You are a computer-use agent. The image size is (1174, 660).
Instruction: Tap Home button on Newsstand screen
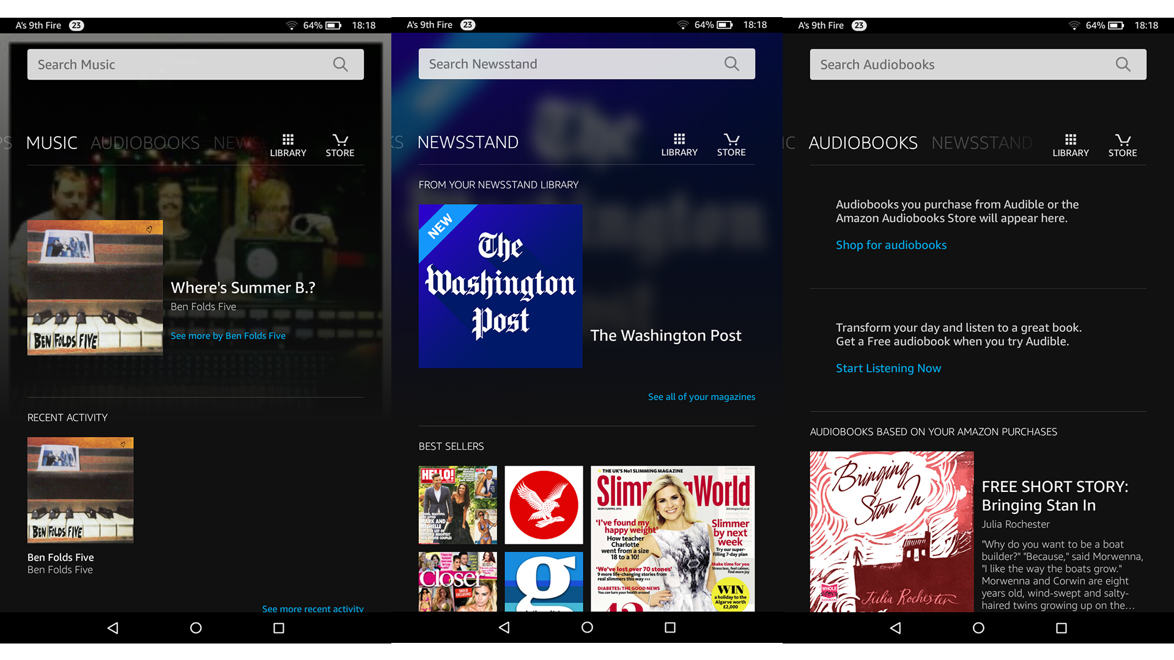587,627
